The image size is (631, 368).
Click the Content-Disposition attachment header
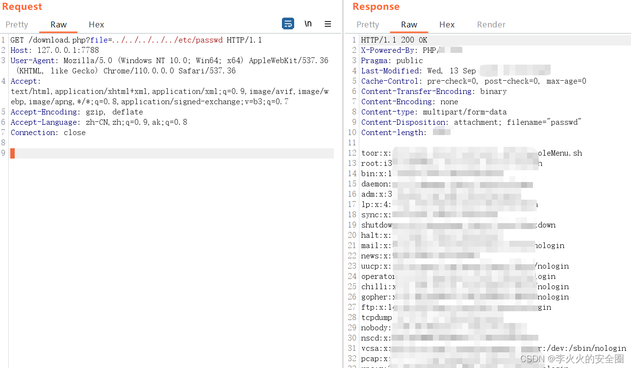[x=471, y=122]
